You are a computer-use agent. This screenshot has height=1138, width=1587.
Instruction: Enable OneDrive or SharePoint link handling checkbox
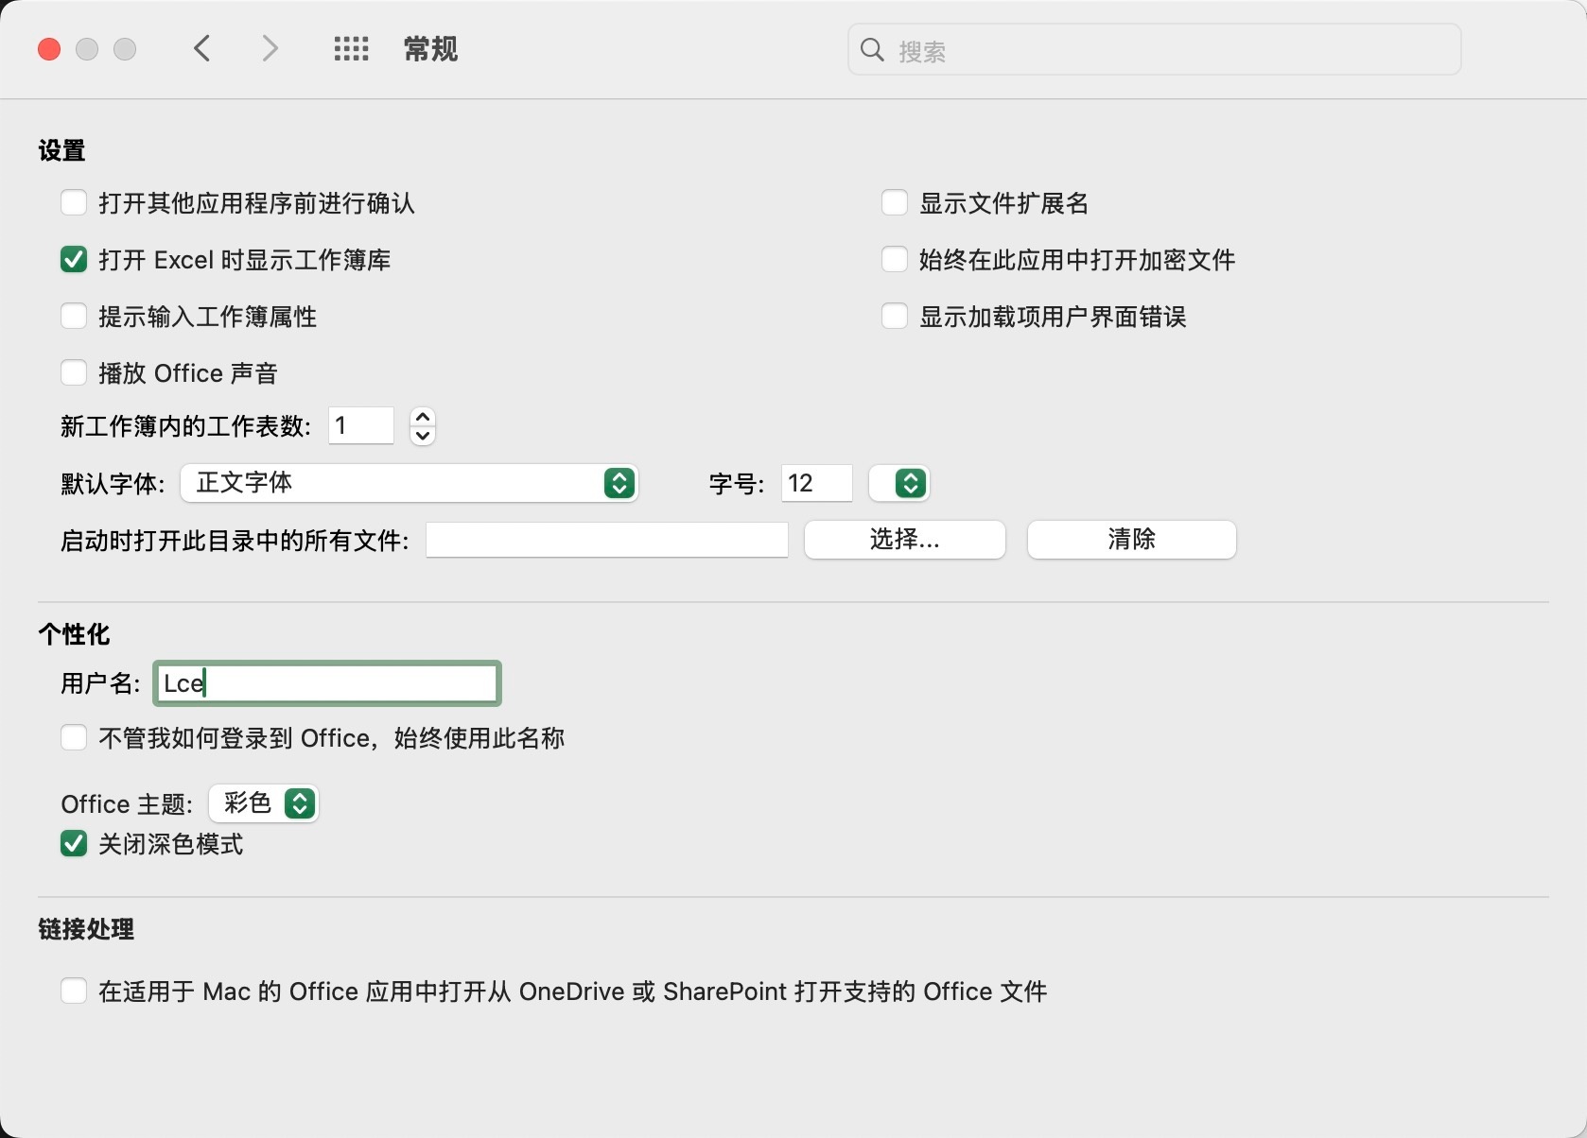pos(74,991)
